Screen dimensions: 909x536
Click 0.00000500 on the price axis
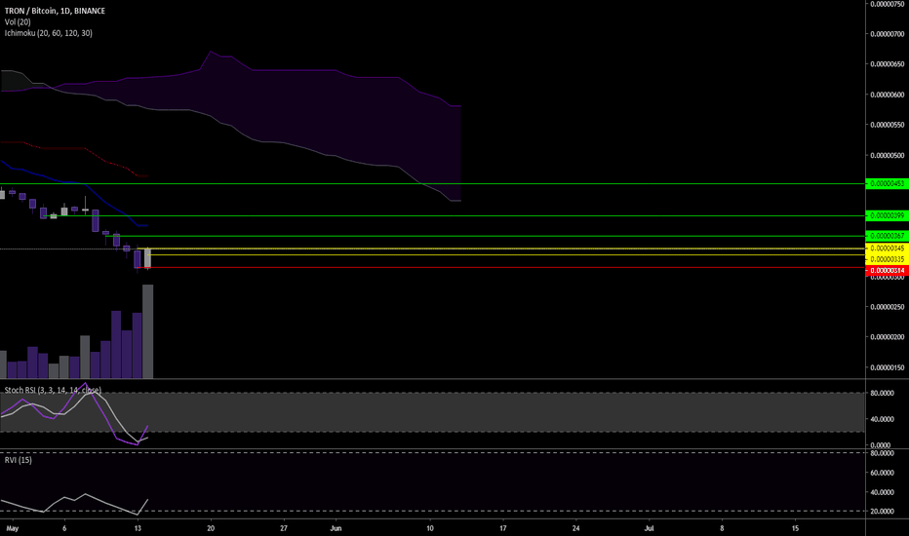coord(887,155)
